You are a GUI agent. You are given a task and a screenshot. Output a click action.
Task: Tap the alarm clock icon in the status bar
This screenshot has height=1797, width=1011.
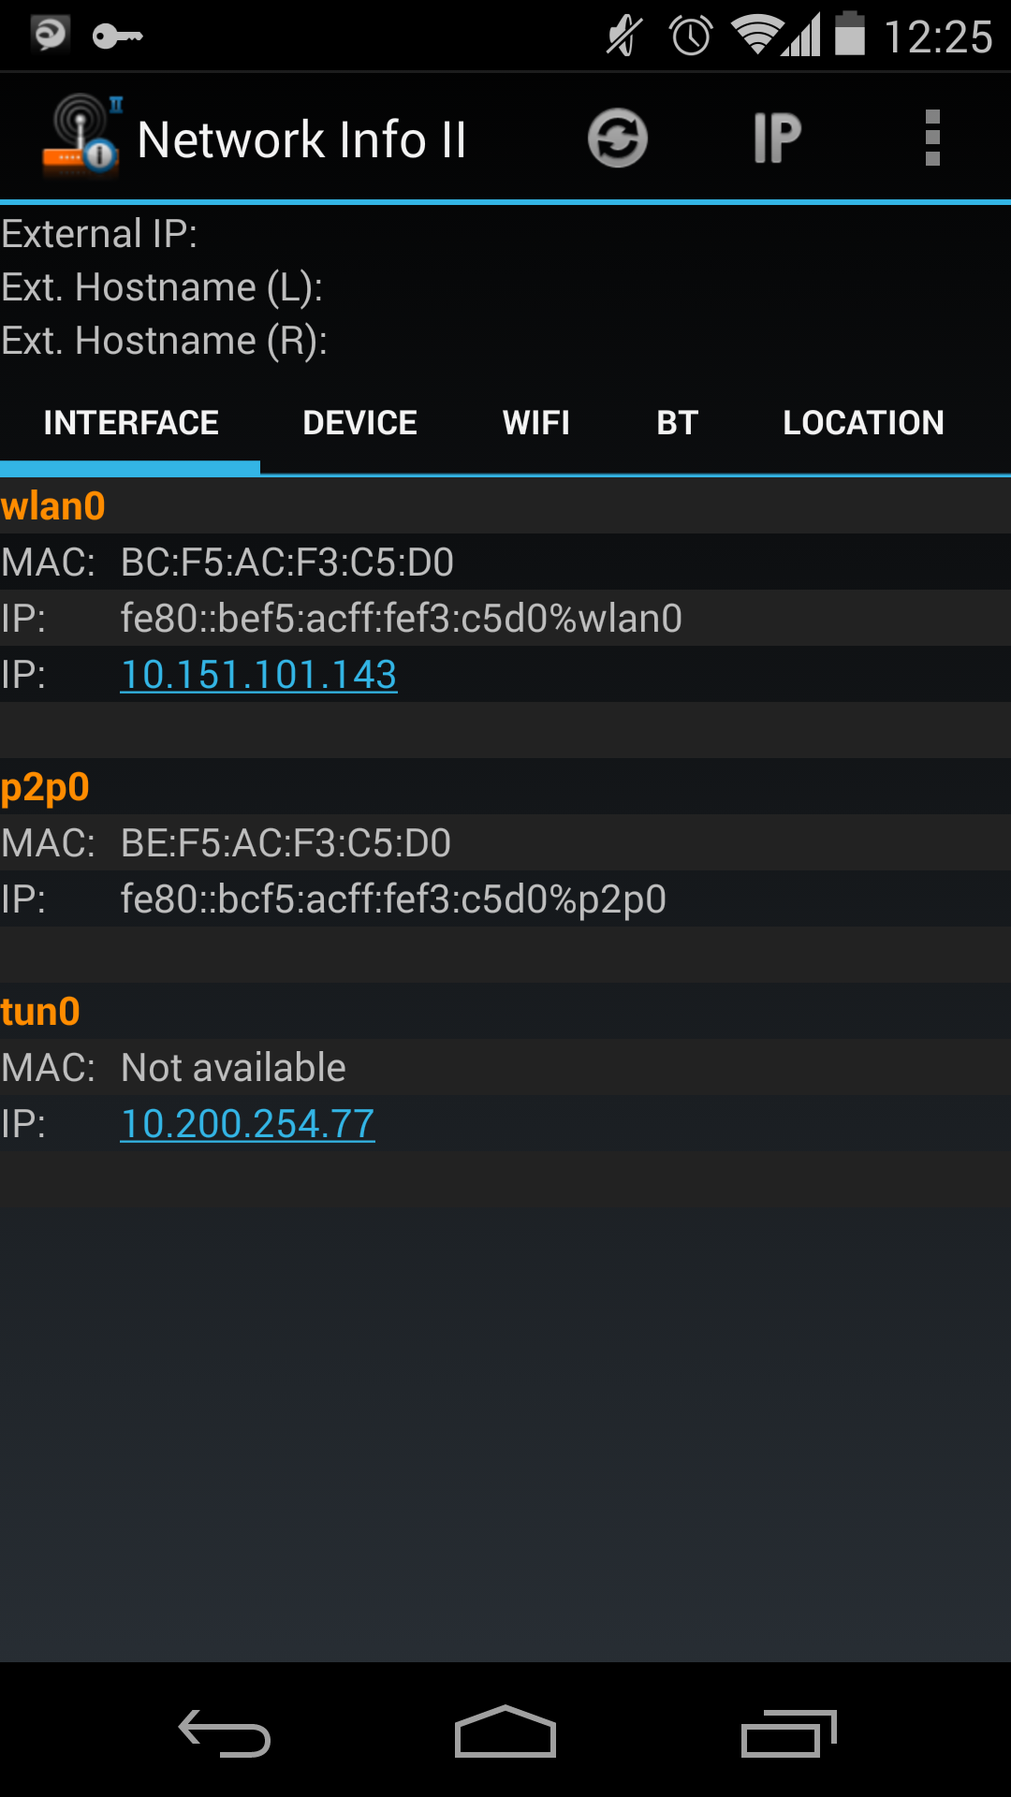pos(692,36)
